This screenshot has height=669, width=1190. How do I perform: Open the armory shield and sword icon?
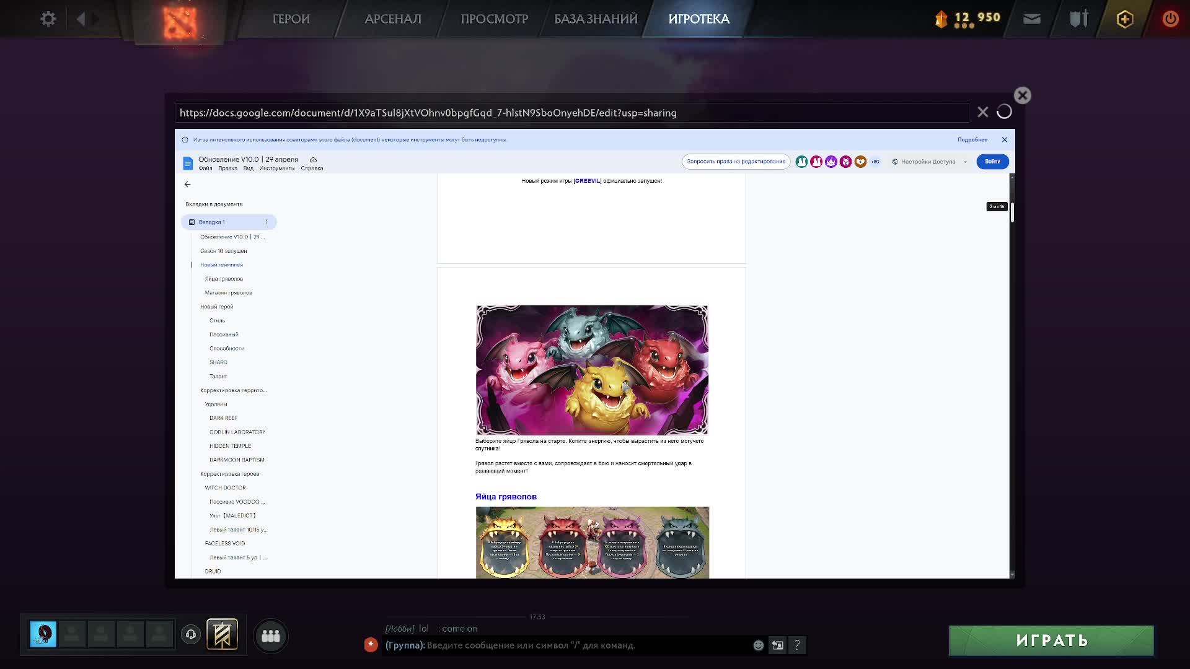[1078, 19]
